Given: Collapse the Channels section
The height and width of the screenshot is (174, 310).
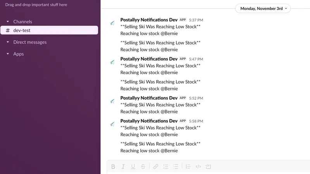Looking at the screenshot, I should click(x=8, y=22).
